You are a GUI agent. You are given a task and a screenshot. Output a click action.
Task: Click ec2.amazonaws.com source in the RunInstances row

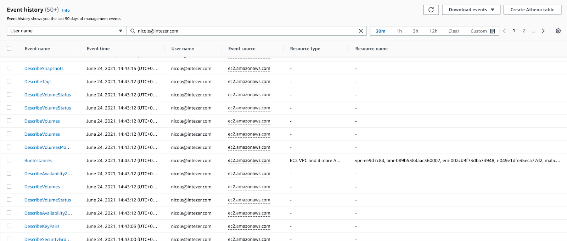click(249, 160)
